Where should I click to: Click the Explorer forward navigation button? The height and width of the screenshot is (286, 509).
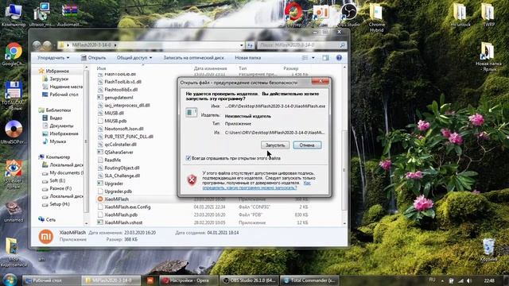(x=47, y=45)
